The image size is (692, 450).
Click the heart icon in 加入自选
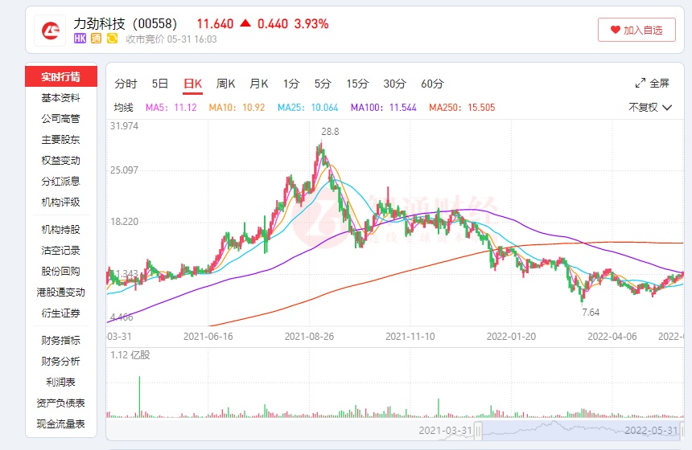coord(616,30)
